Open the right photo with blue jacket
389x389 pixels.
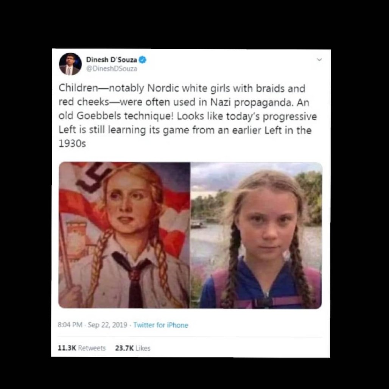[256, 235]
